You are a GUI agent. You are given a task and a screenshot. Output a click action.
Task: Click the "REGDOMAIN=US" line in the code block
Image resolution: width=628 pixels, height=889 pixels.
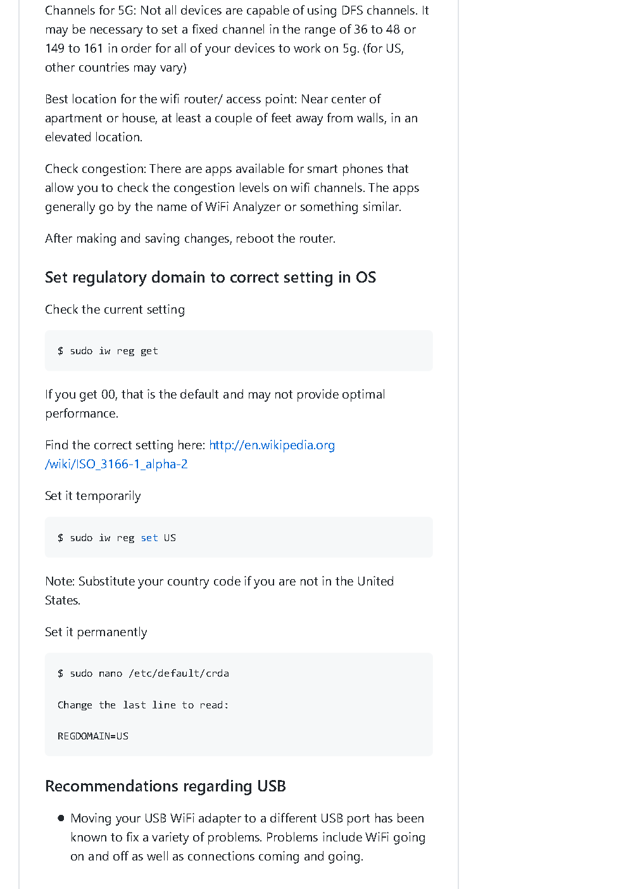click(93, 736)
